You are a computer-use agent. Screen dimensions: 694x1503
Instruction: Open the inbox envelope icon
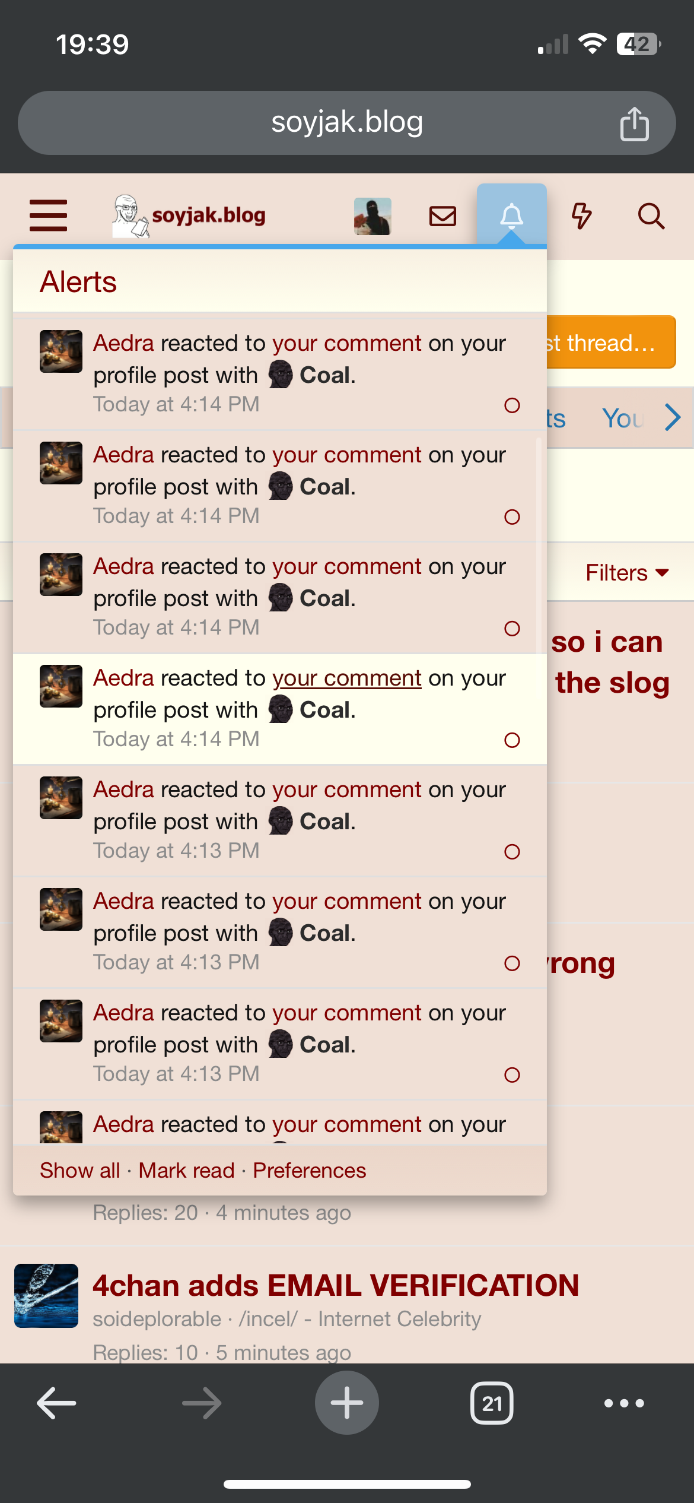pyautogui.click(x=442, y=216)
